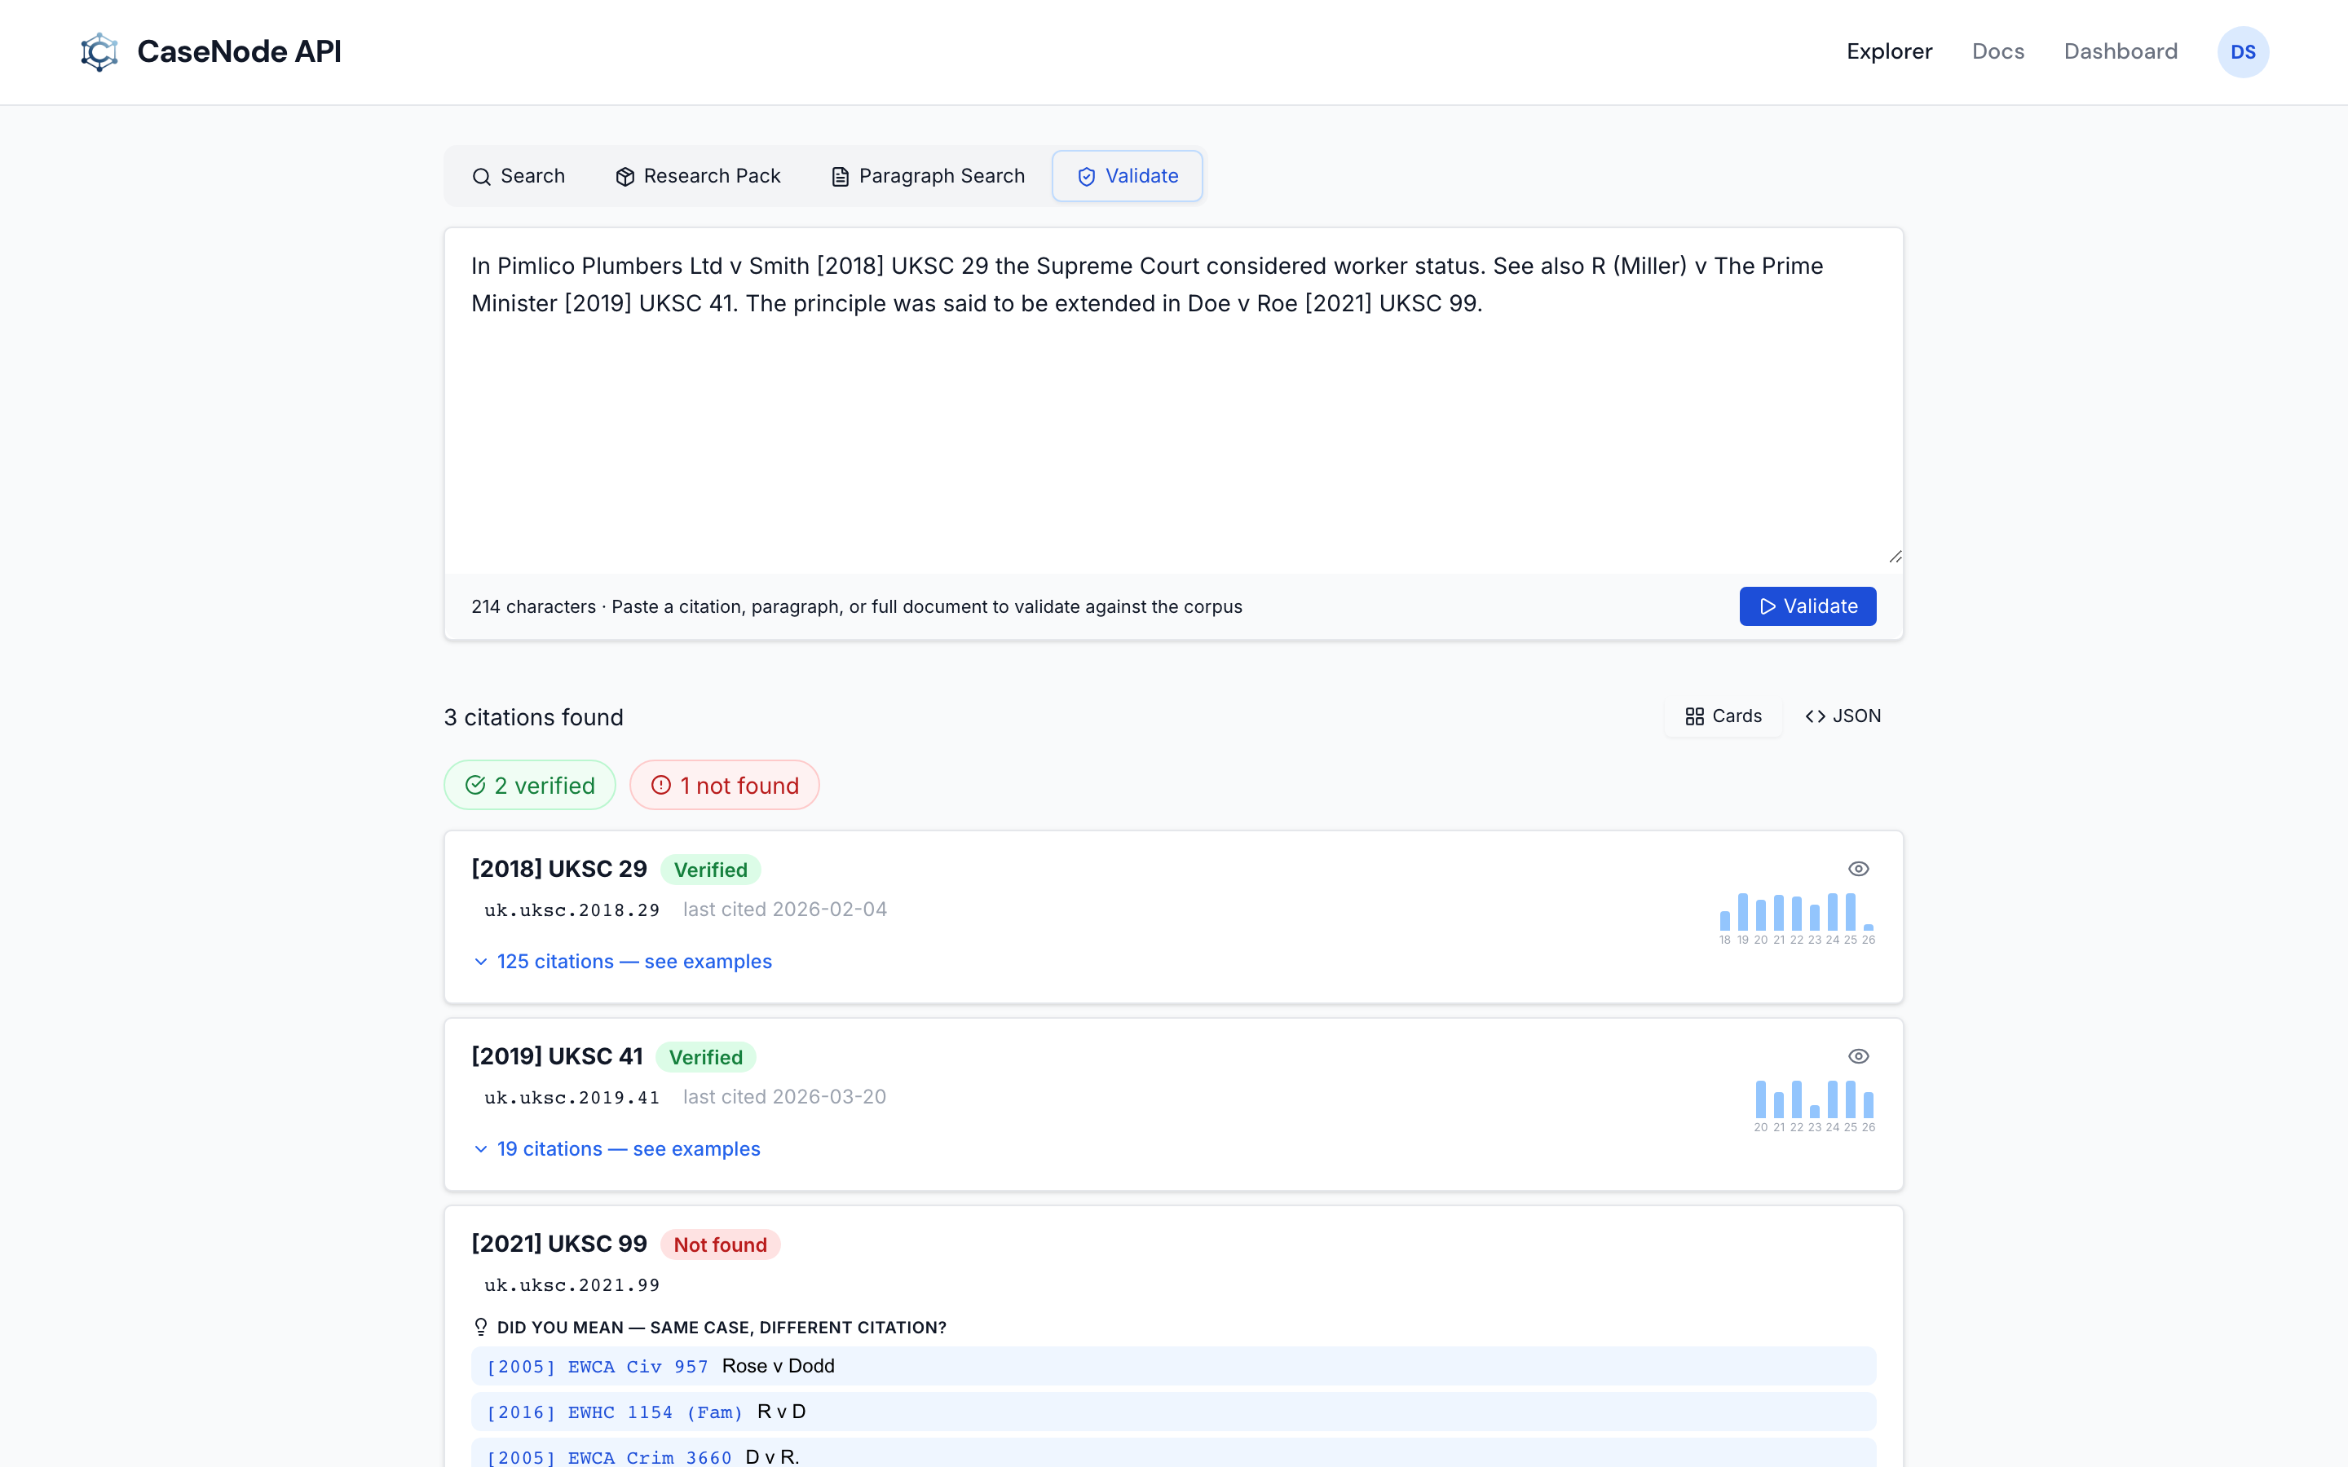Switch results to JSON view
The image size is (2348, 1467).
[1843, 716]
